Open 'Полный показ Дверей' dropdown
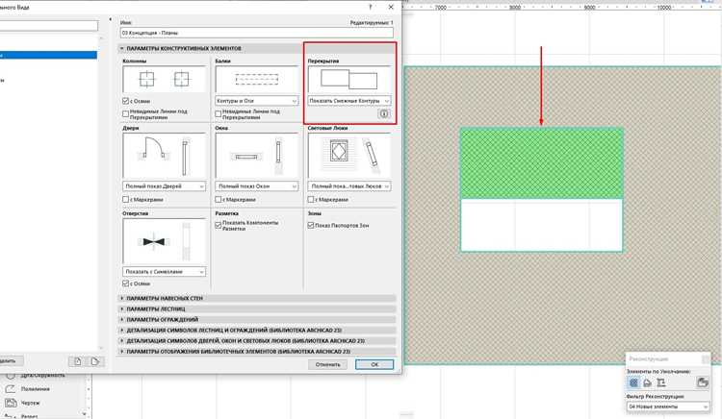Image resolution: width=722 pixels, height=419 pixels. [165, 186]
